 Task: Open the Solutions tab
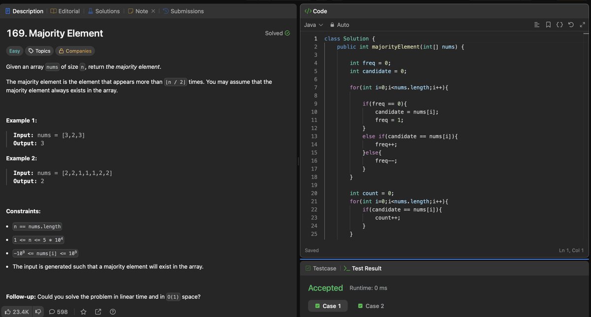103,11
